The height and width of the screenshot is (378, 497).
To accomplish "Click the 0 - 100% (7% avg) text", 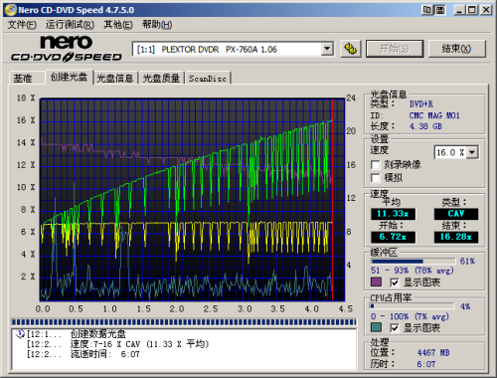I will click(x=410, y=316).
